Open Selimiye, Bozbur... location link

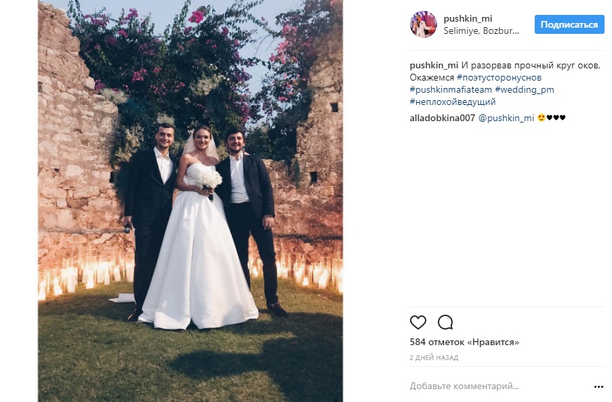click(481, 31)
